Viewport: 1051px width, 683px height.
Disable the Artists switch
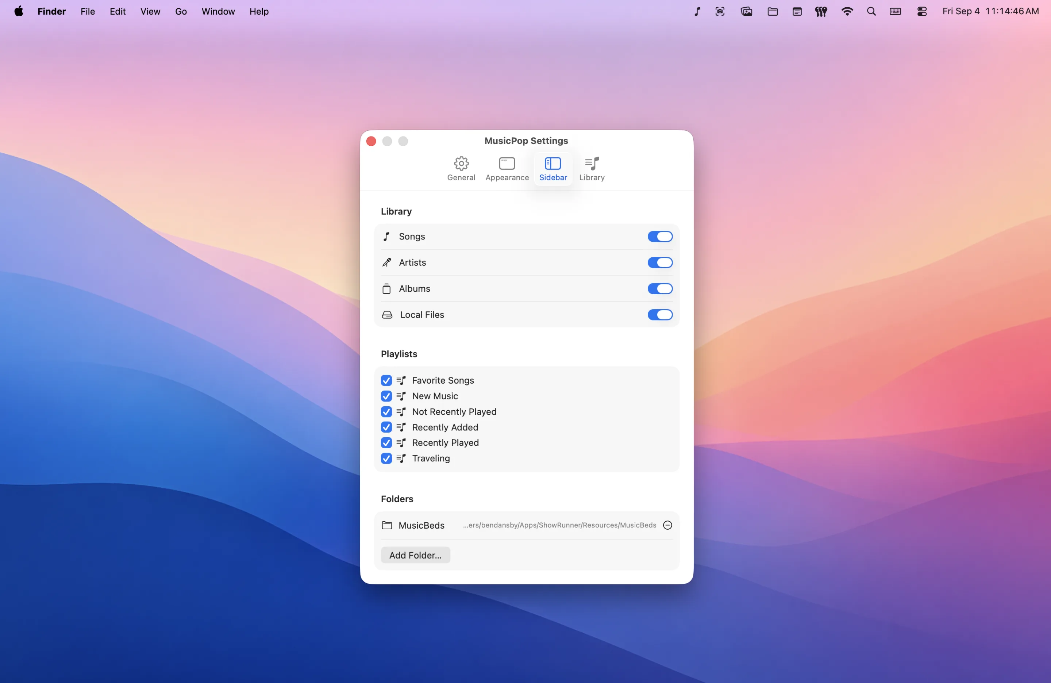(x=660, y=262)
